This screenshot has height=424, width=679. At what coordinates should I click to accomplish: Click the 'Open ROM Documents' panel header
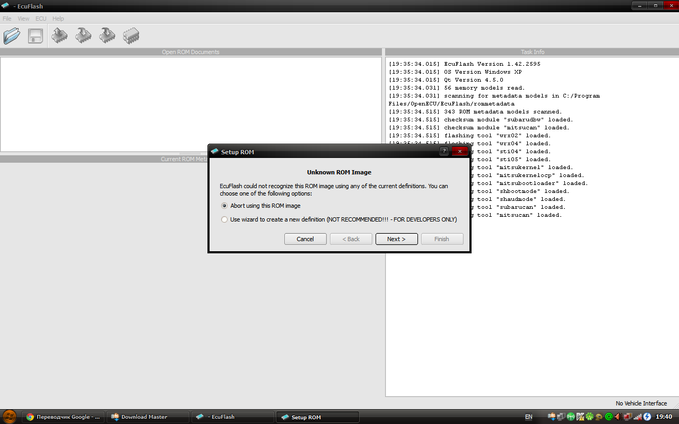[x=191, y=52]
